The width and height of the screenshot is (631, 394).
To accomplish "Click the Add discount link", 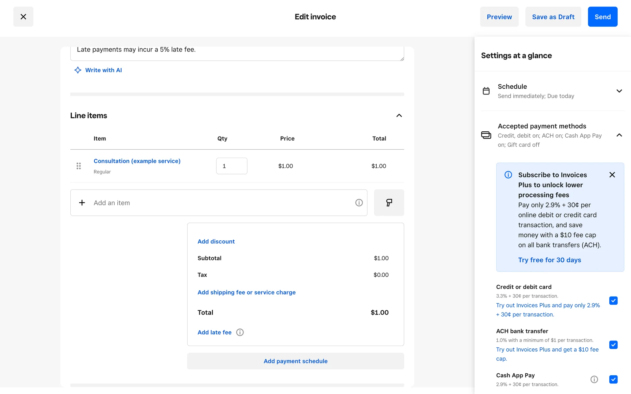I will click(216, 241).
